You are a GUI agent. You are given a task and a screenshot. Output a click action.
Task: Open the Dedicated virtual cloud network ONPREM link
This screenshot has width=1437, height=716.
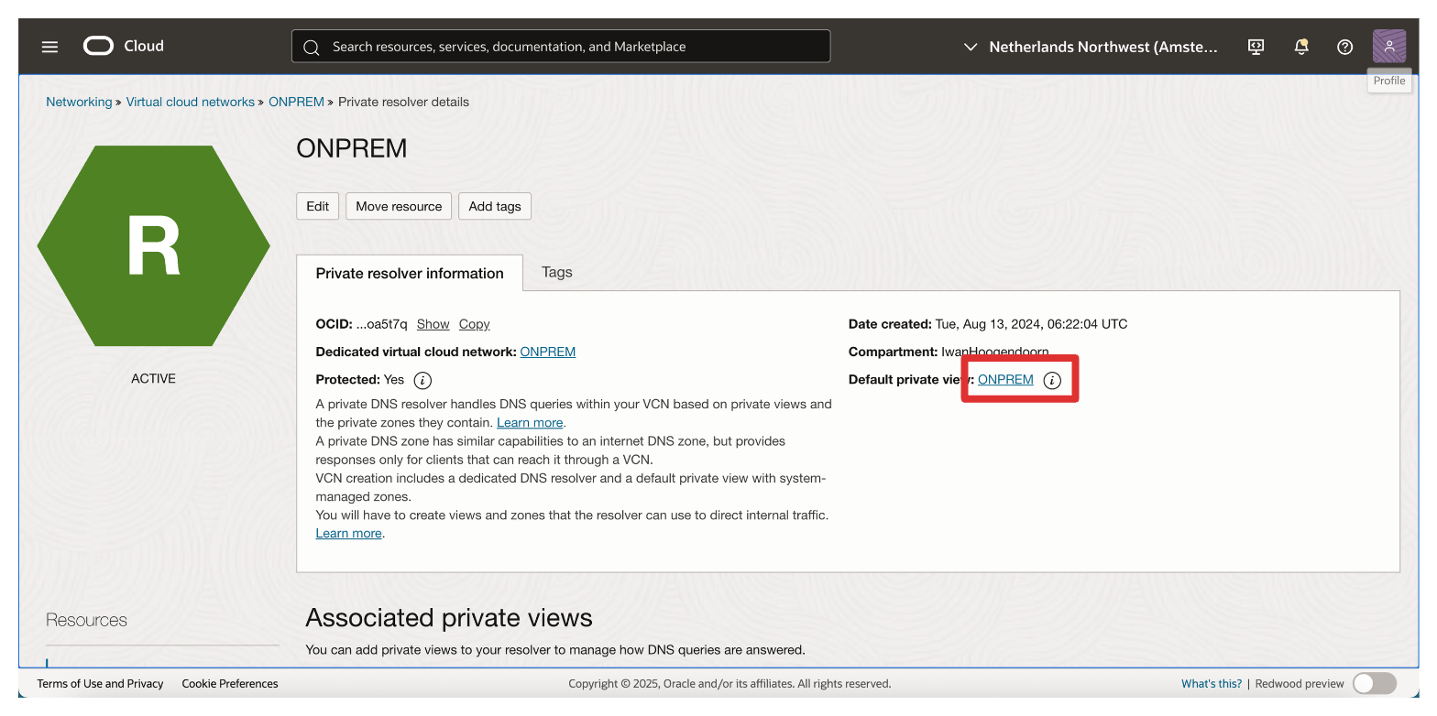coord(547,352)
